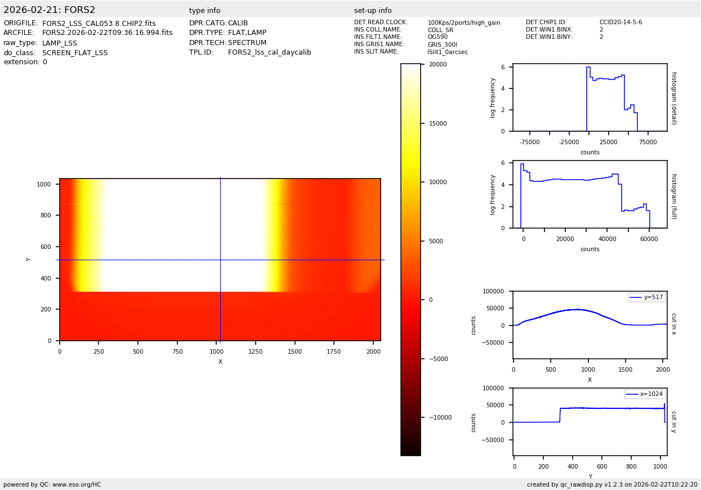Select the 'set-up info' section header
The width and height of the screenshot is (701, 490).
(x=373, y=11)
